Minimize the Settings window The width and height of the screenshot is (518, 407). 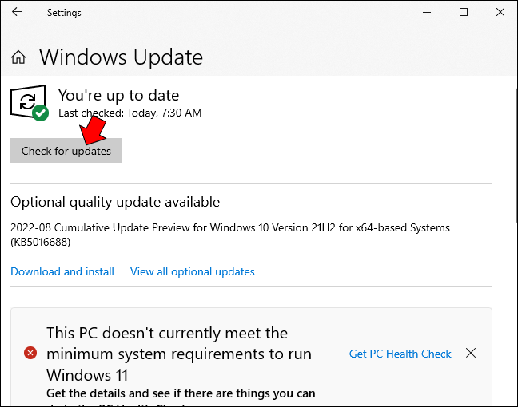click(x=427, y=13)
